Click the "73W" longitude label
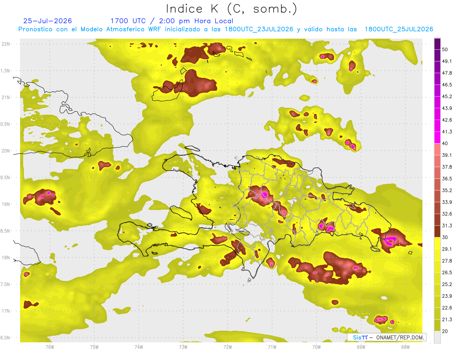 click(183, 347)
